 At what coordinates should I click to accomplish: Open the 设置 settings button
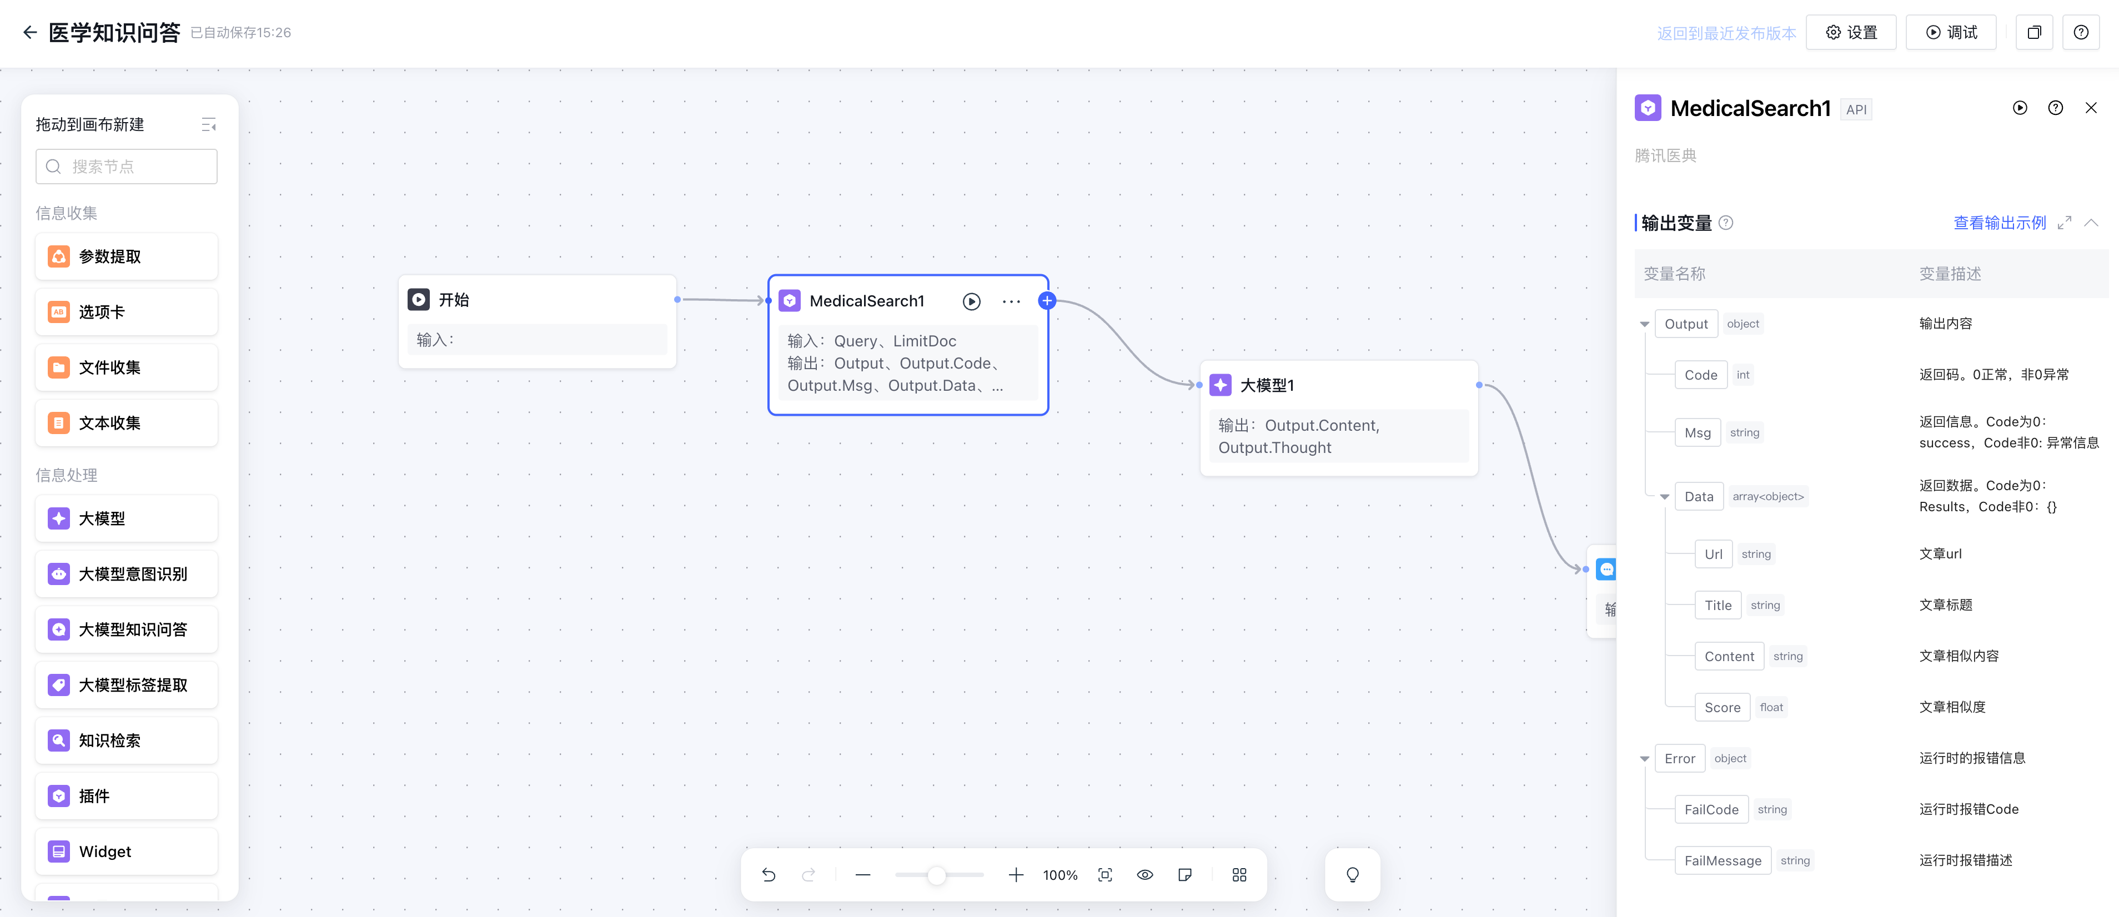coord(1851,33)
